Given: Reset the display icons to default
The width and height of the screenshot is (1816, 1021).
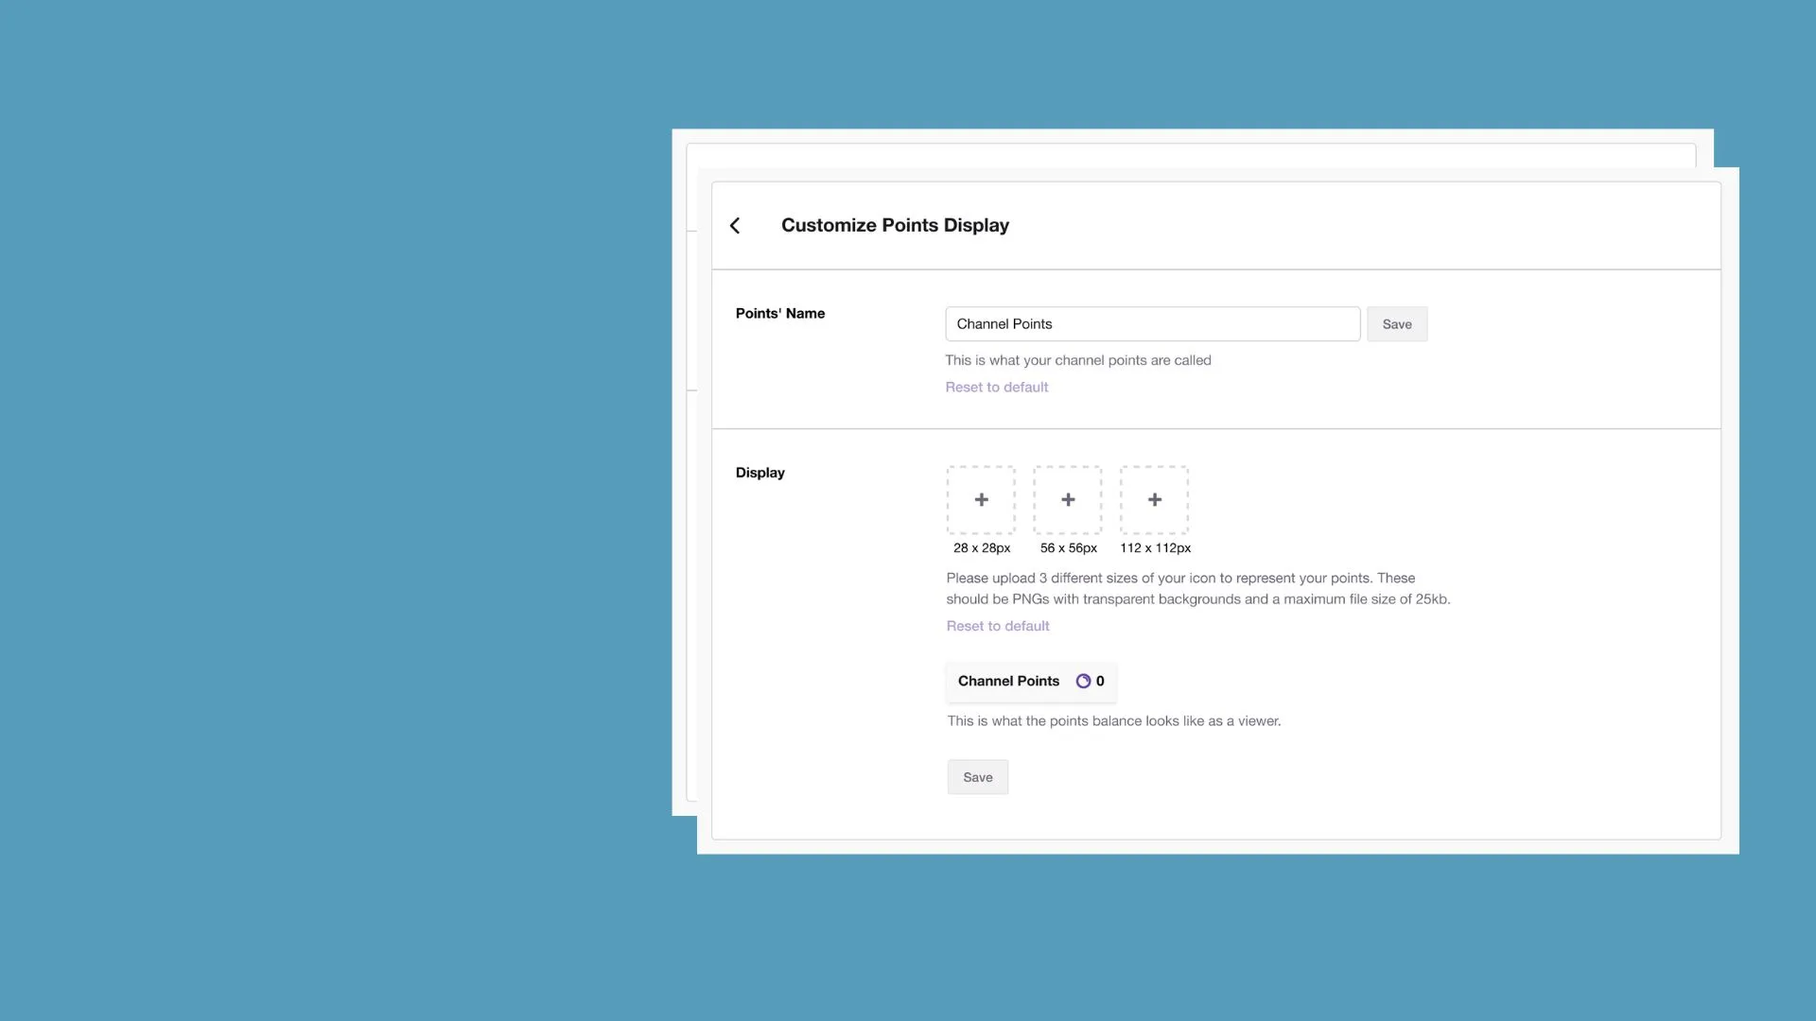Looking at the screenshot, I should point(997,626).
